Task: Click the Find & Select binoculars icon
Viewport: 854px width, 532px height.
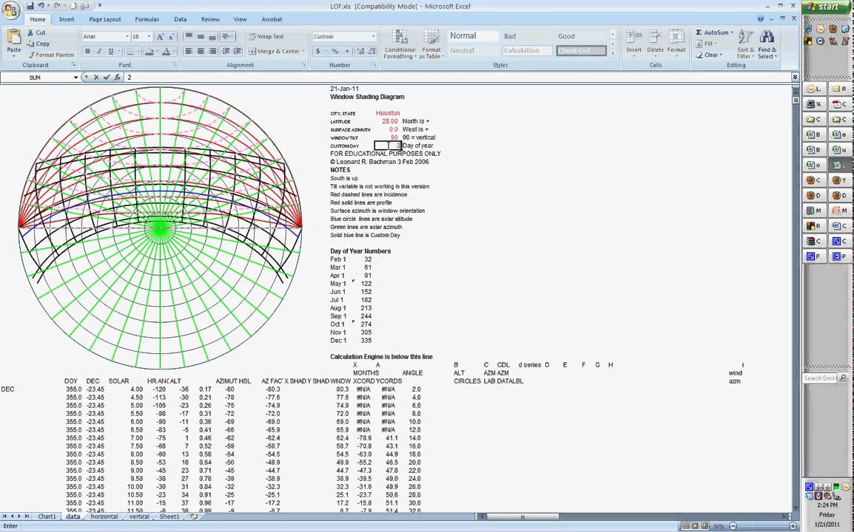Action: tap(767, 38)
